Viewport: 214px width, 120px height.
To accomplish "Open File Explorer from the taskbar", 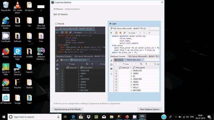I will click(x=112, y=117).
